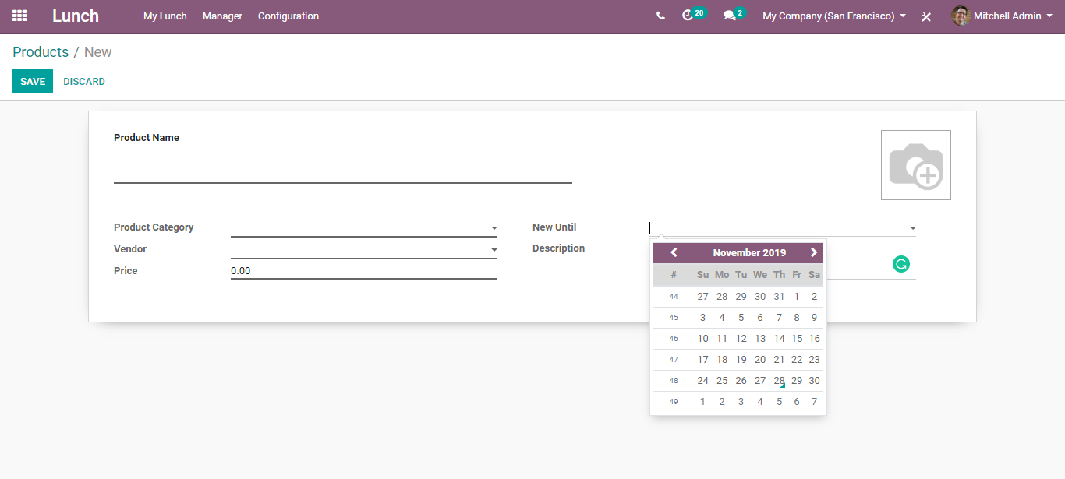Select November 1 in the calendar

point(797,297)
